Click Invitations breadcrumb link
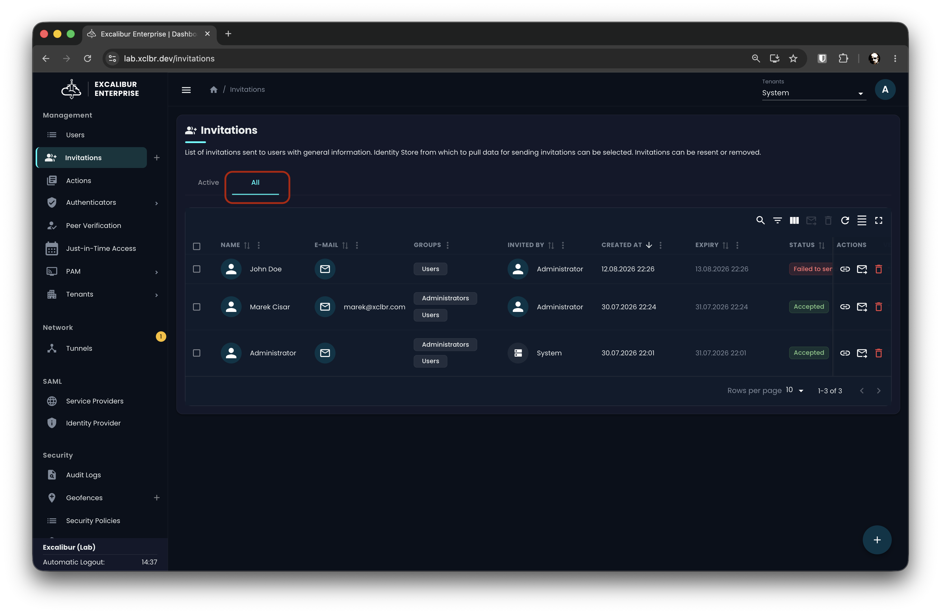This screenshot has width=941, height=614. [247, 89]
